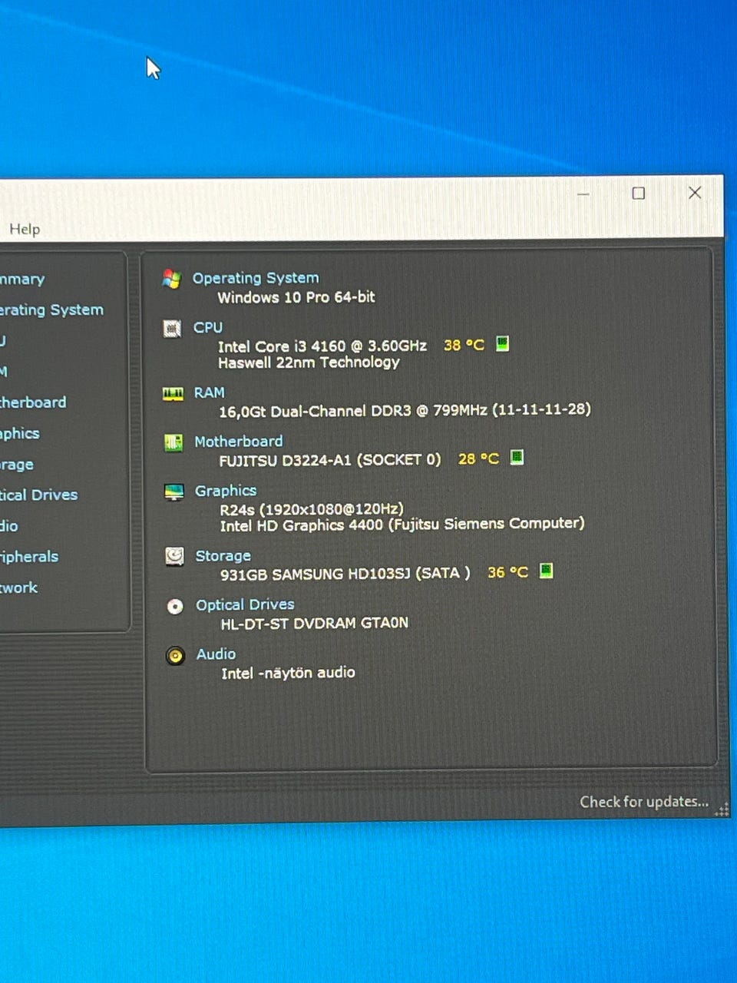Screen dimensions: 737x983
Task: Open the Help menu
Action: pos(25,229)
